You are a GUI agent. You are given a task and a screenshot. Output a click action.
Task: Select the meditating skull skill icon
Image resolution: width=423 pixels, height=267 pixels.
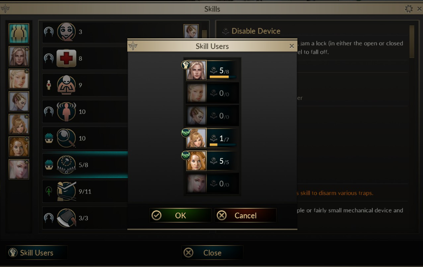(x=66, y=85)
